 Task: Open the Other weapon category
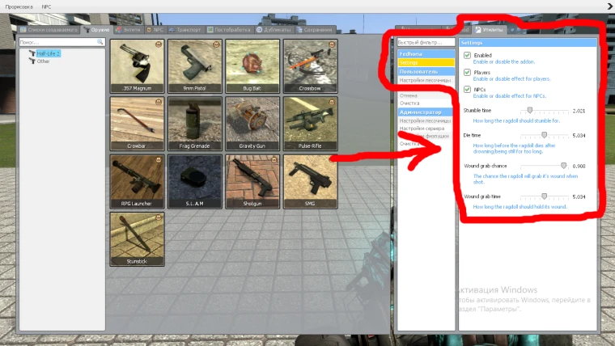pyautogui.click(x=43, y=61)
